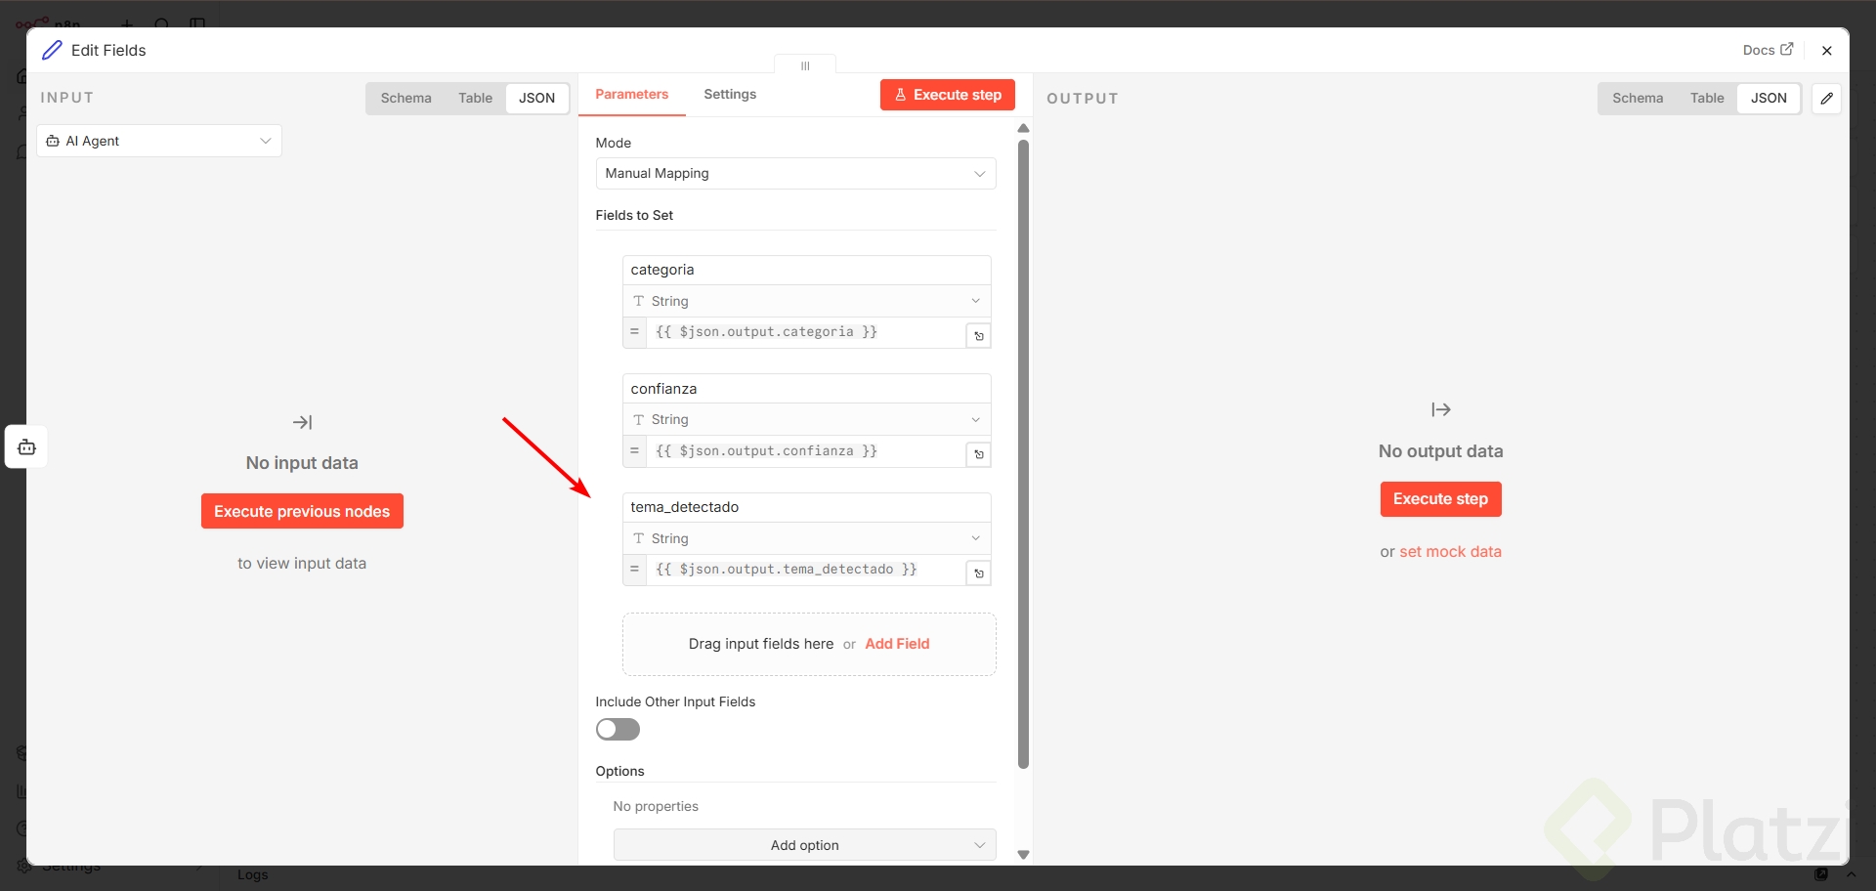The width and height of the screenshot is (1876, 891).
Task: Select the Parameters tab
Action: (631, 95)
